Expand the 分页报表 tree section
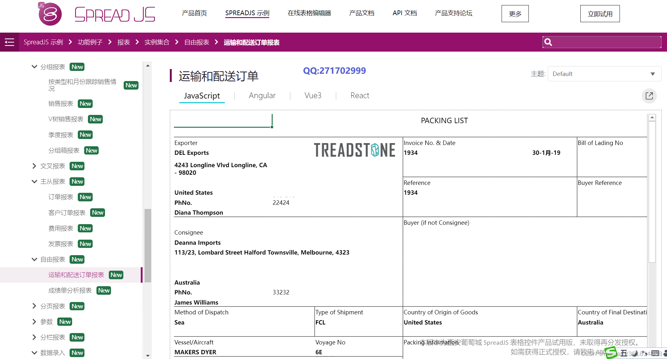This screenshot has width=667, height=359. [x=34, y=306]
